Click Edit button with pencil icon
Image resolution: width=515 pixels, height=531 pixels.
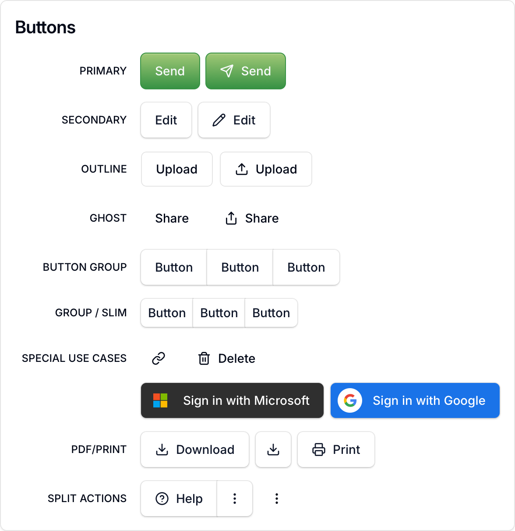pyautogui.click(x=234, y=120)
